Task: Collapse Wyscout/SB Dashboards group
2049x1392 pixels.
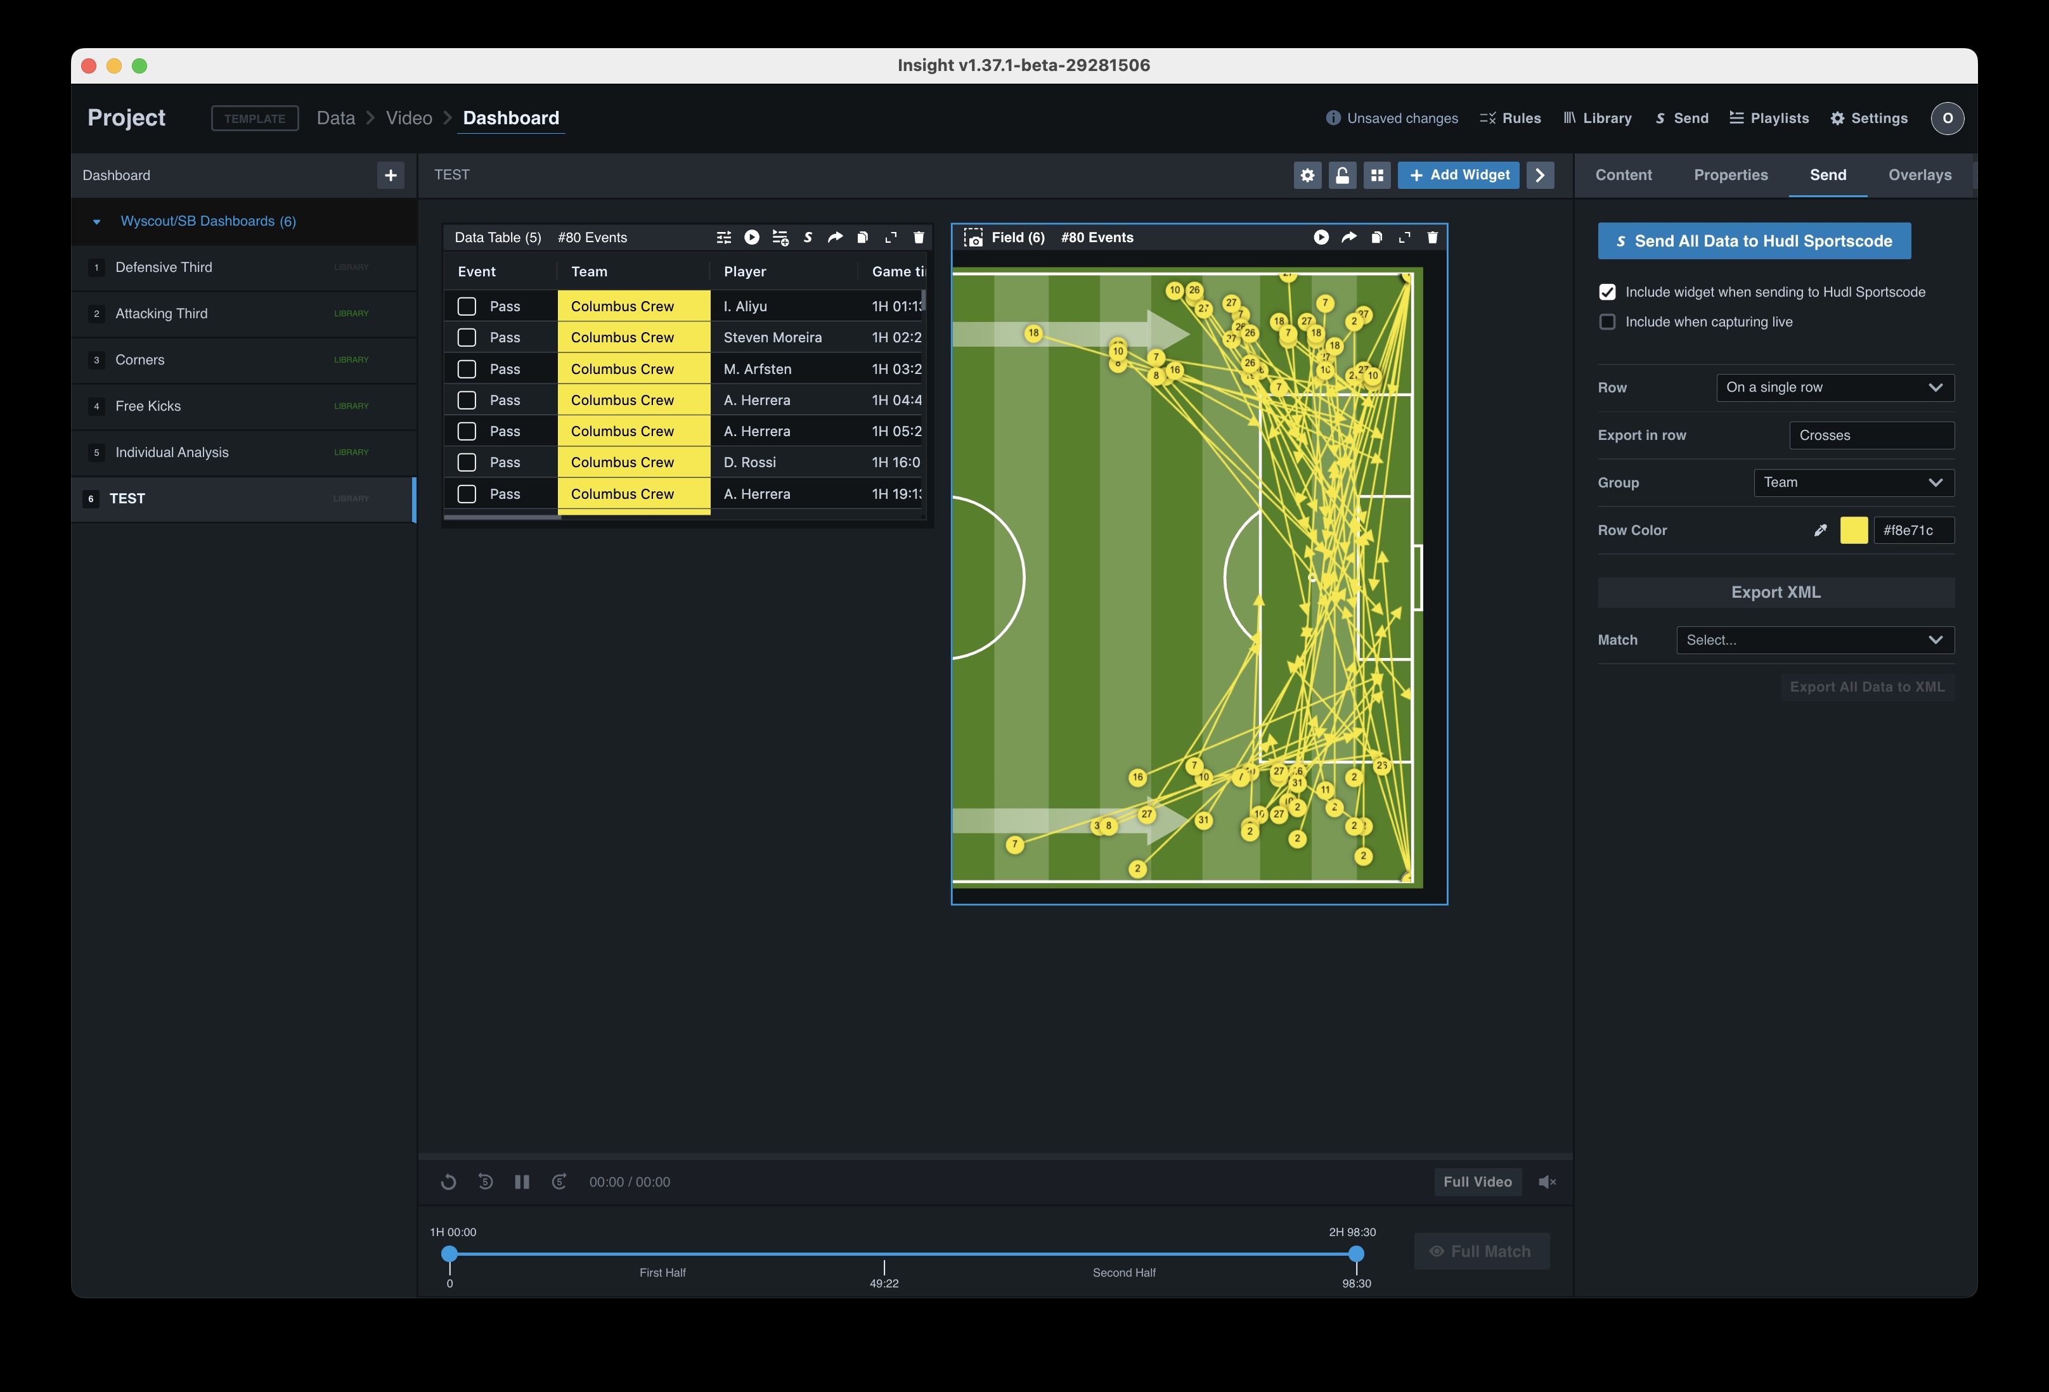Action: [97, 221]
